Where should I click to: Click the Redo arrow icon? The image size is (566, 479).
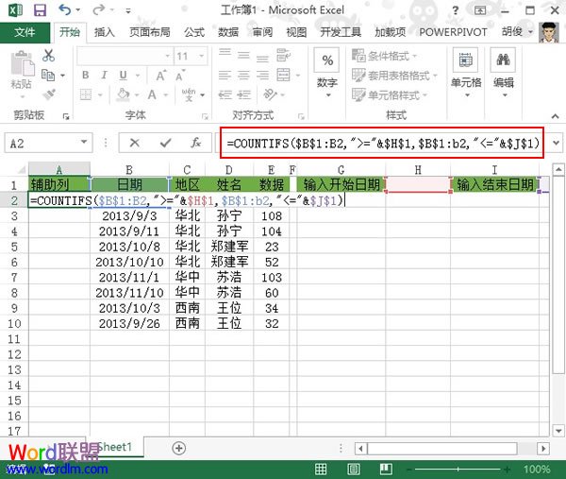pos(98,9)
